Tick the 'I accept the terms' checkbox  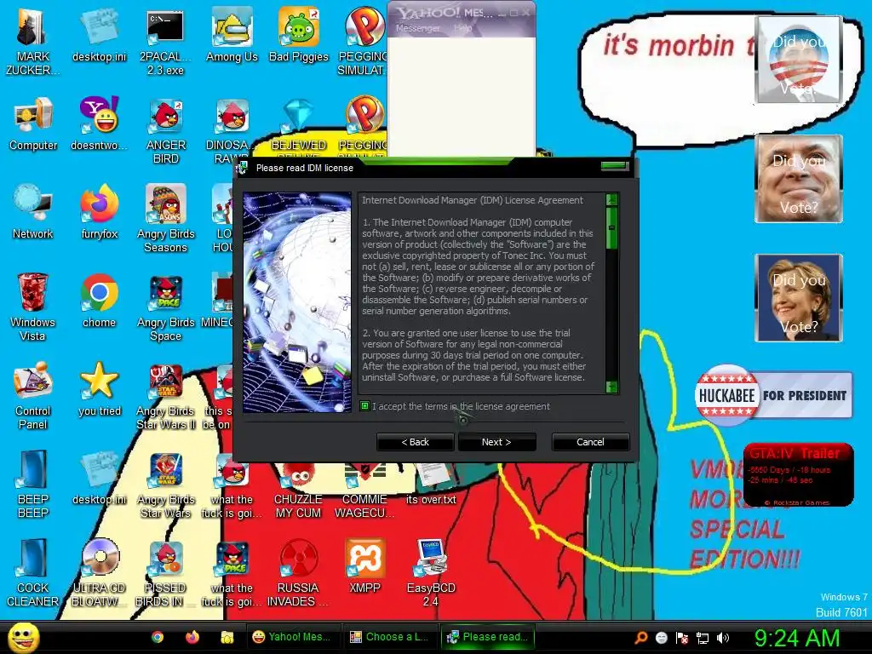(364, 406)
